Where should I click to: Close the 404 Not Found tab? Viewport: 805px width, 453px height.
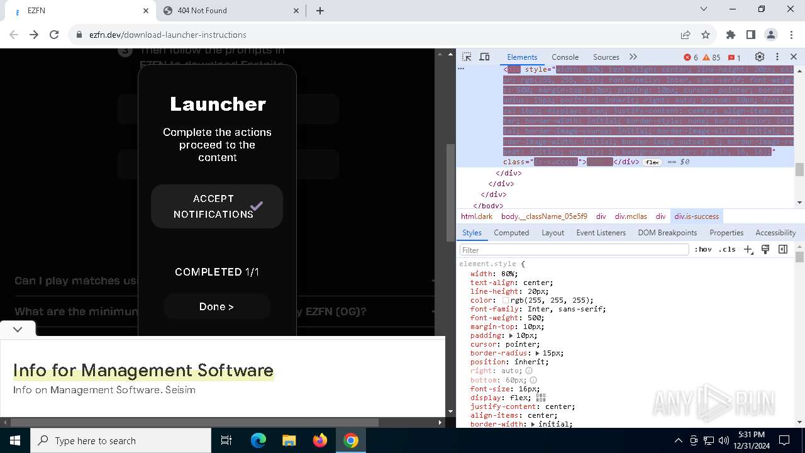click(296, 11)
